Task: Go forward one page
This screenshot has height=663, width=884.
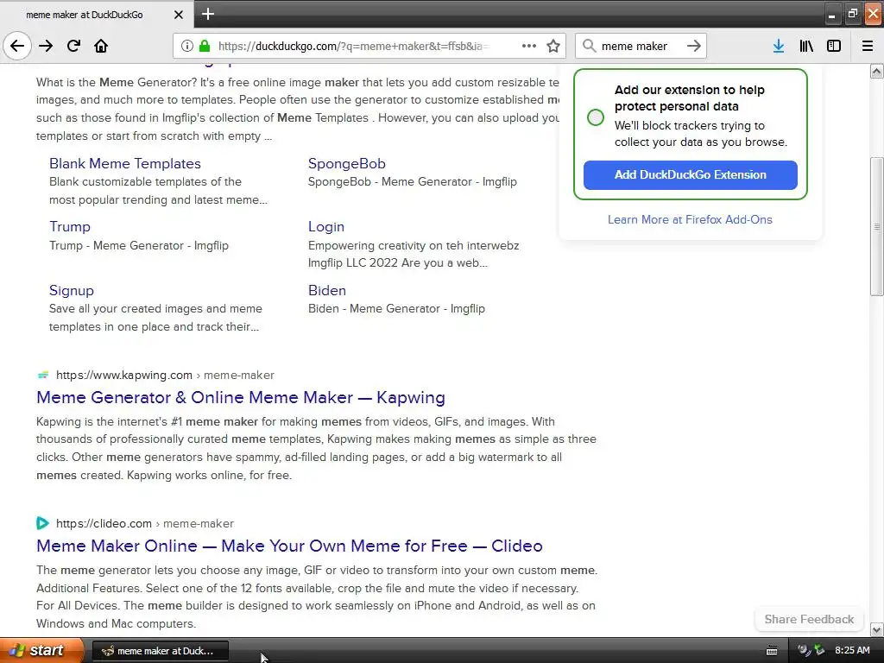Action: coord(46,46)
